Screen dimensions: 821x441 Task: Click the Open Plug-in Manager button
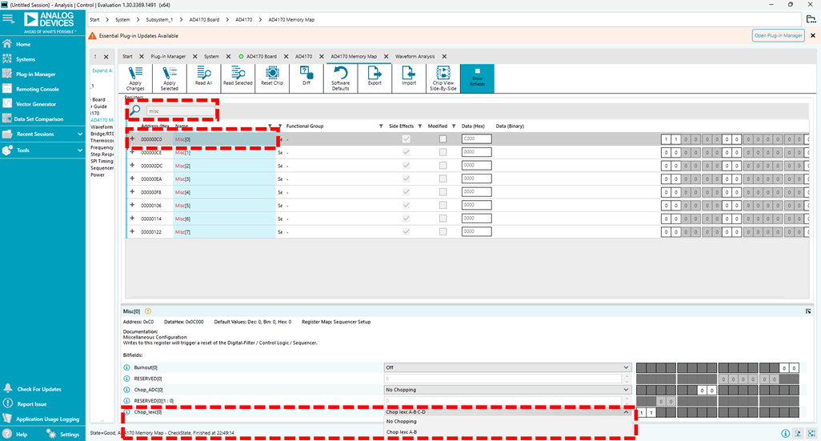click(778, 35)
